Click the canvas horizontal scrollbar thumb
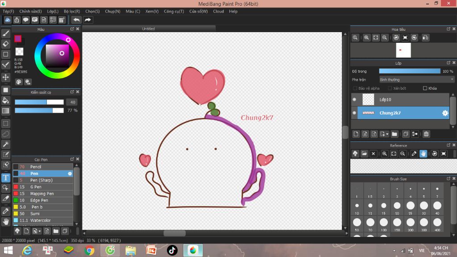The image size is (457, 257). tap(174, 233)
